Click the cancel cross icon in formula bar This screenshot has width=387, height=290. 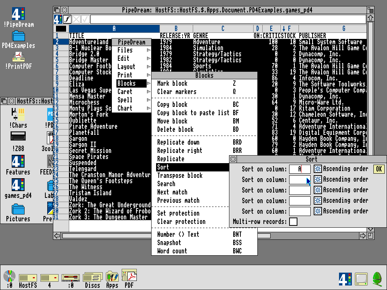pos(76,19)
